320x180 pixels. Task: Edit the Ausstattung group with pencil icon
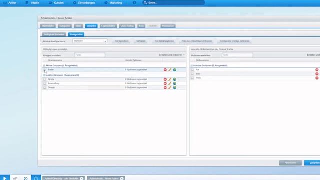click(x=170, y=83)
